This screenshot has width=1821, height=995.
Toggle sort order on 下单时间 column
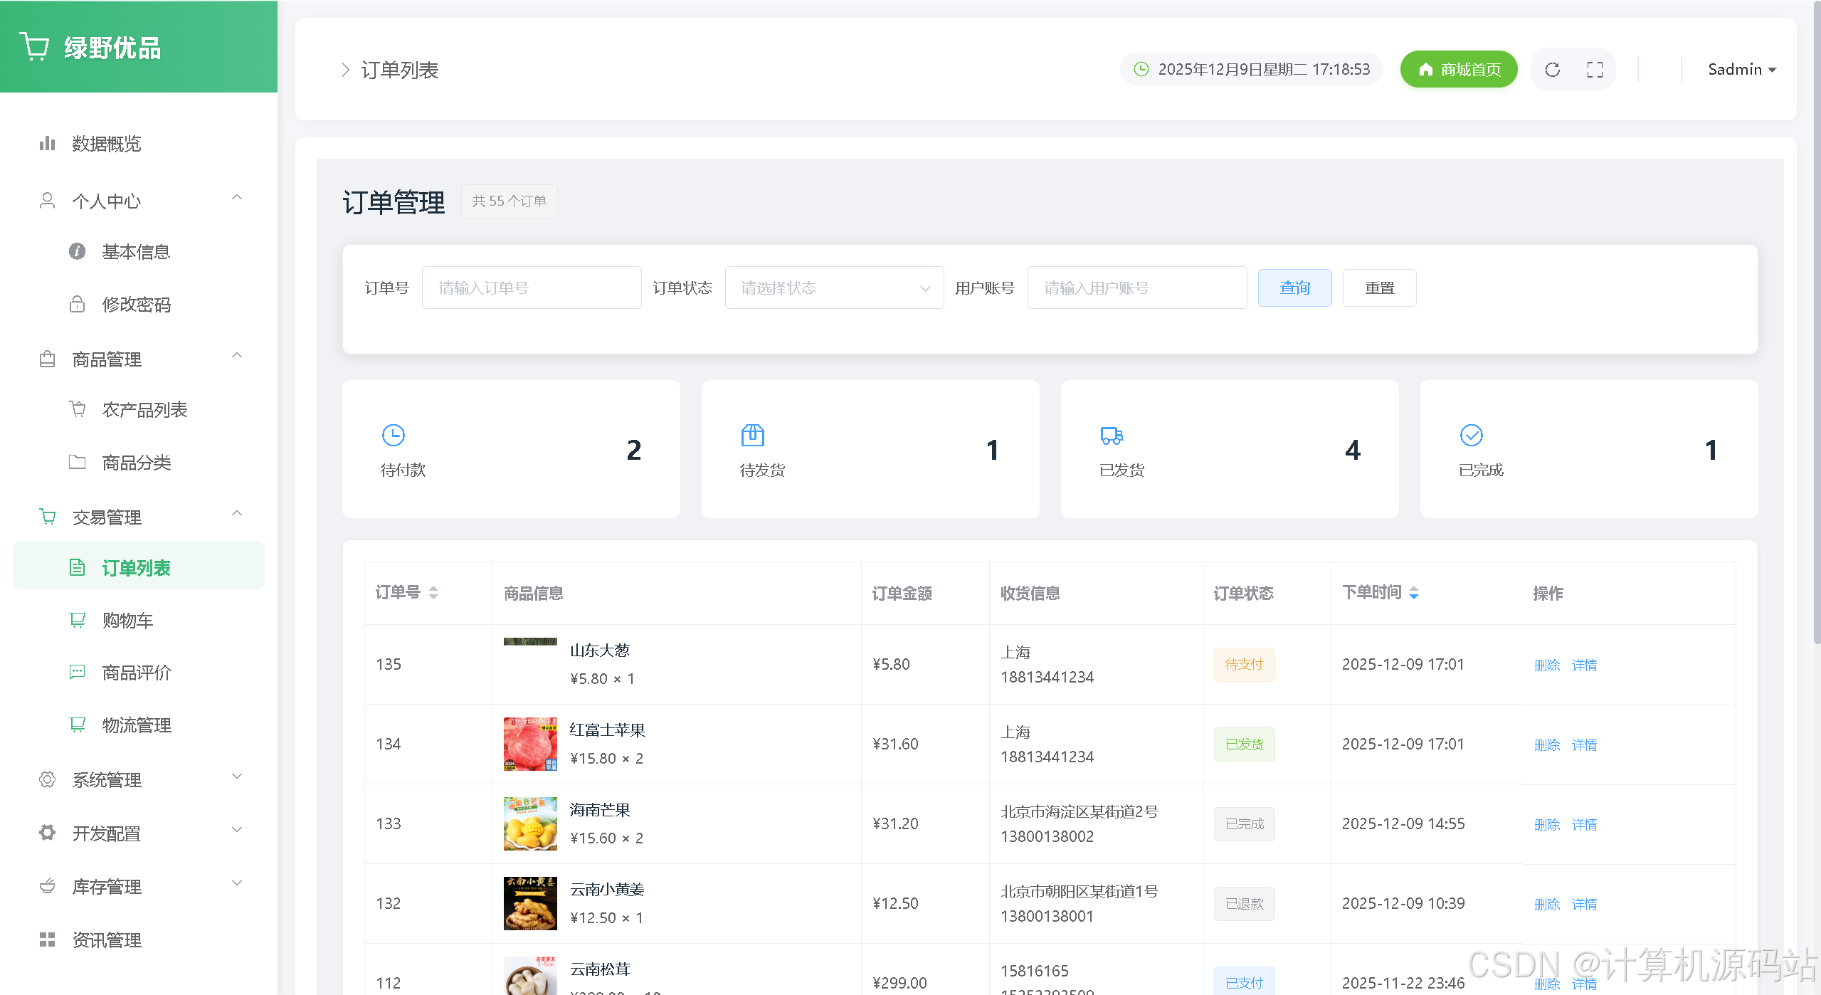point(1414,592)
